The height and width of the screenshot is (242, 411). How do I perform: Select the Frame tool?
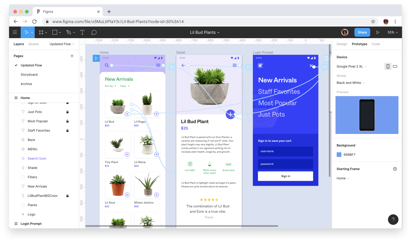click(41, 32)
